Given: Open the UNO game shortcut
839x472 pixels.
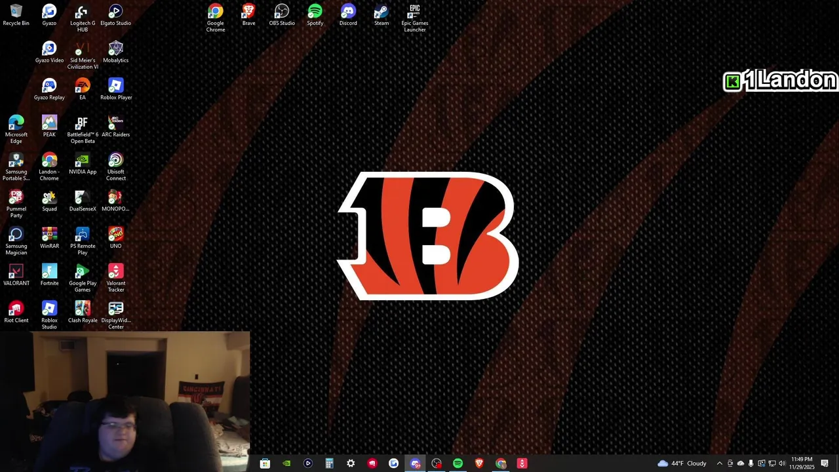Looking at the screenshot, I should click(x=115, y=238).
